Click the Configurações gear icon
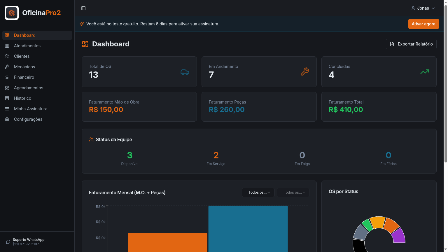The width and height of the screenshot is (448, 252). tap(7, 119)
